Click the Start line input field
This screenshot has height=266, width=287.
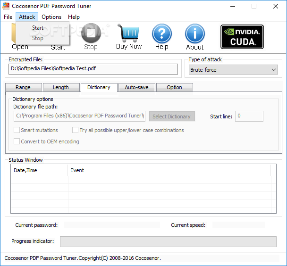(249, 116)
